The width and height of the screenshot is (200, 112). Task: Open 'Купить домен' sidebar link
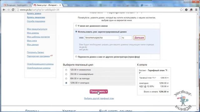[x=34, y=13]
